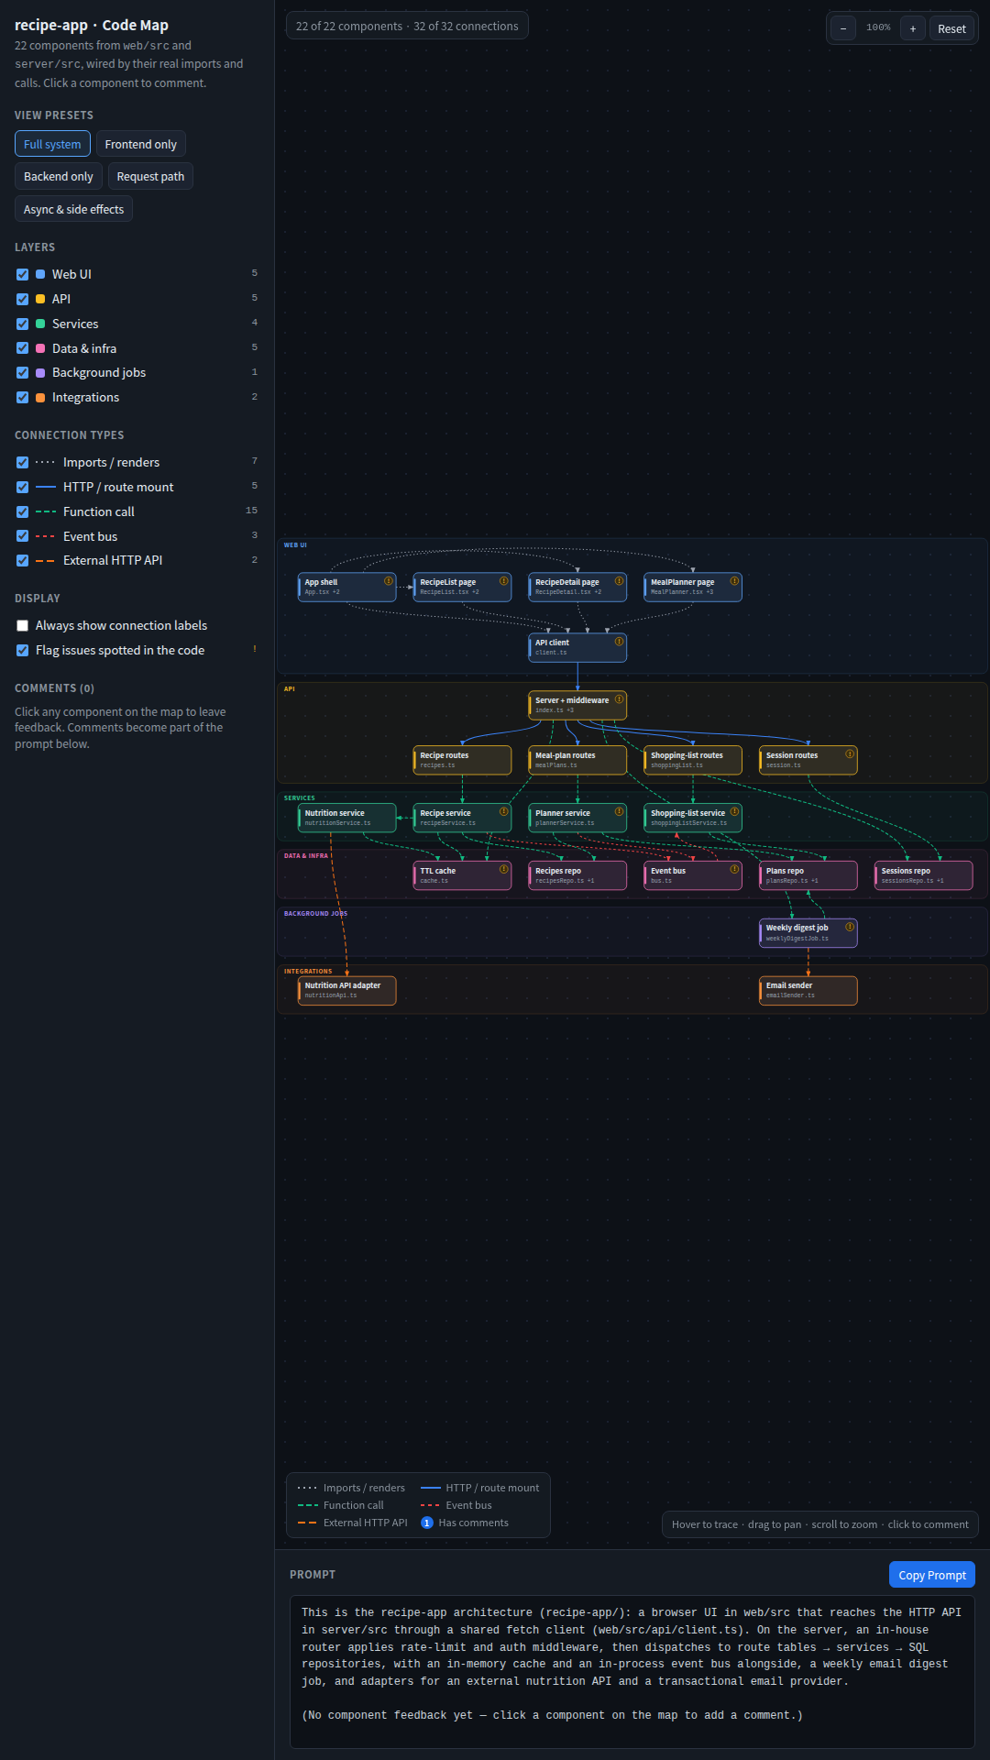Switch to the Frontend only preset
This screenshot has width=990, height=1760.
(x=141, y=144)
